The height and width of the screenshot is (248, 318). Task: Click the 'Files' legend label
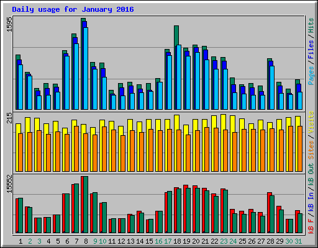(x=311, y=50)
